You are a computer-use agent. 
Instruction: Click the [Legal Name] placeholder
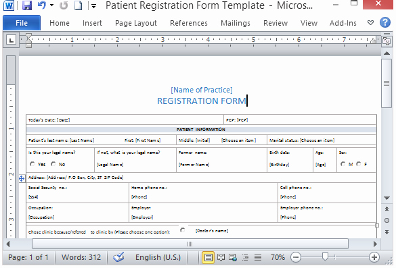[110, 165]
